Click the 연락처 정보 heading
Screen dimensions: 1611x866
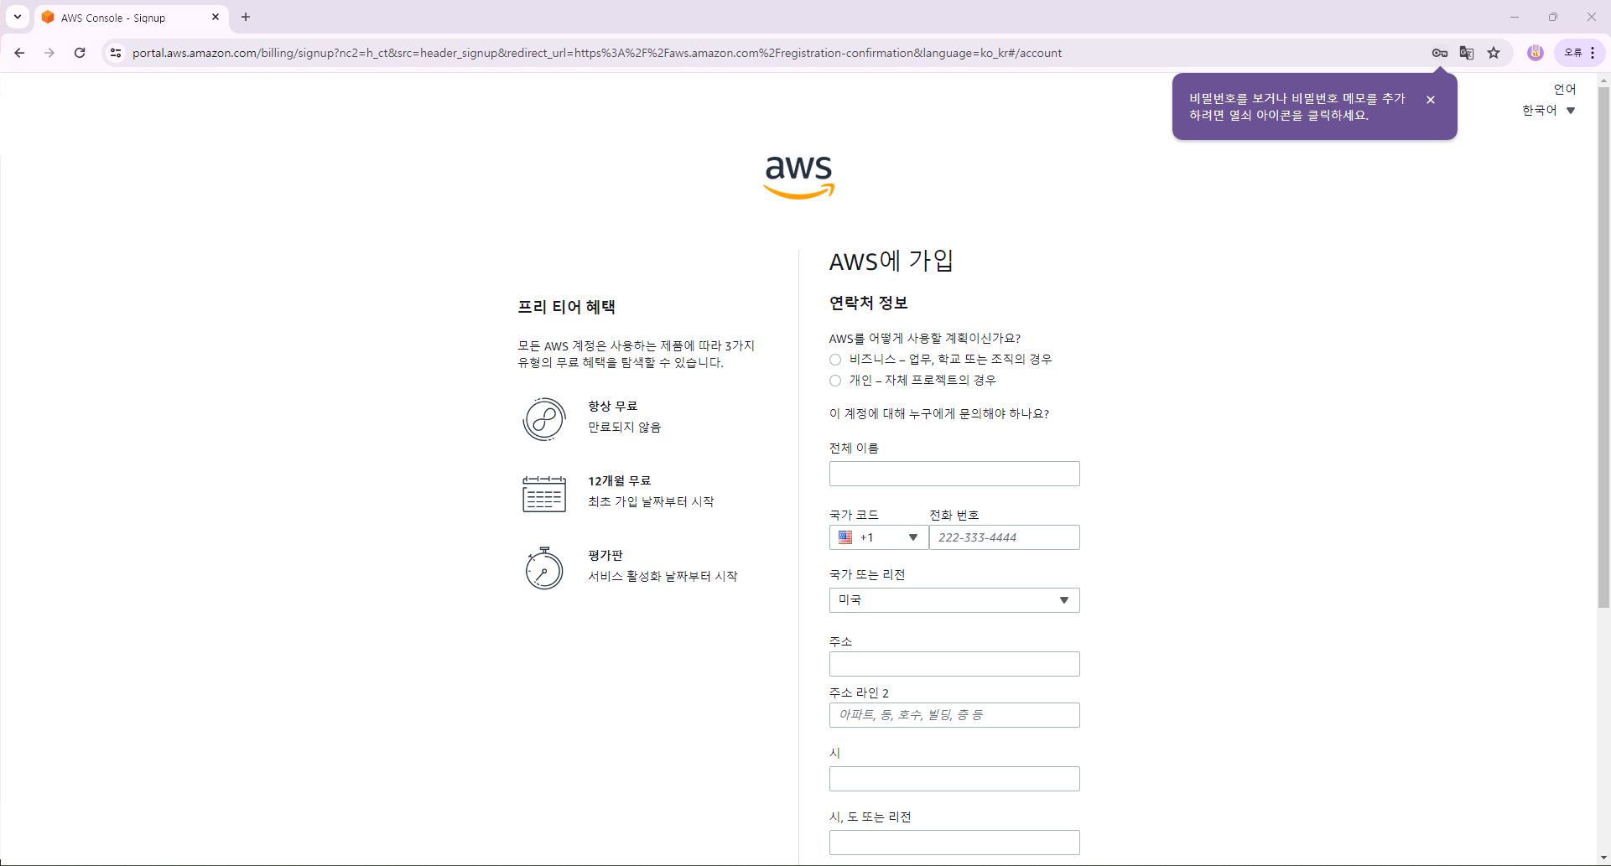(x=868, y=303)
